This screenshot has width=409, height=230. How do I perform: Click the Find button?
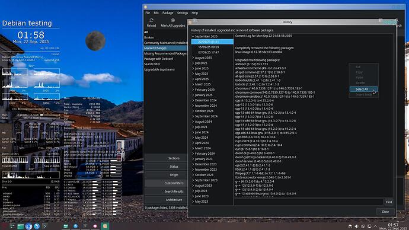coord(389,202)
